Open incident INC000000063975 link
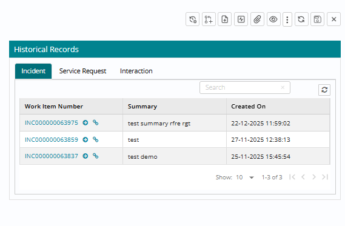This screenshot has height=226, width=345. point(52,122)
